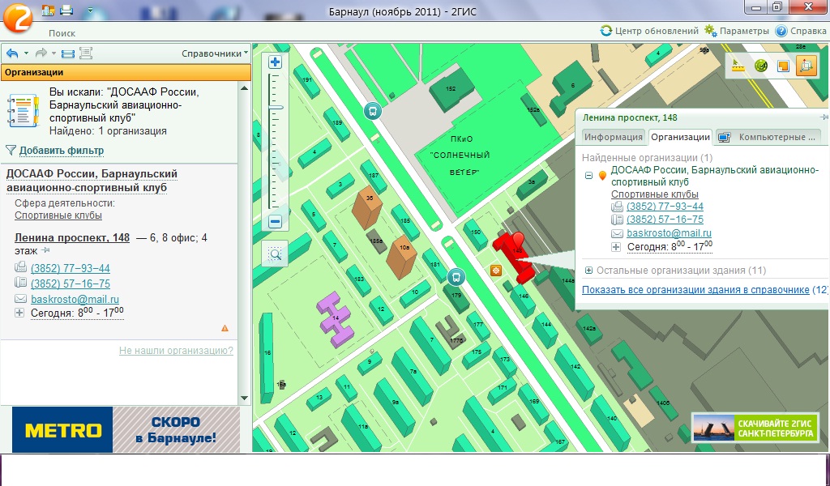Click the left panel scrollbar down arrow
The image size is (830, 486).
click(244, 398)
